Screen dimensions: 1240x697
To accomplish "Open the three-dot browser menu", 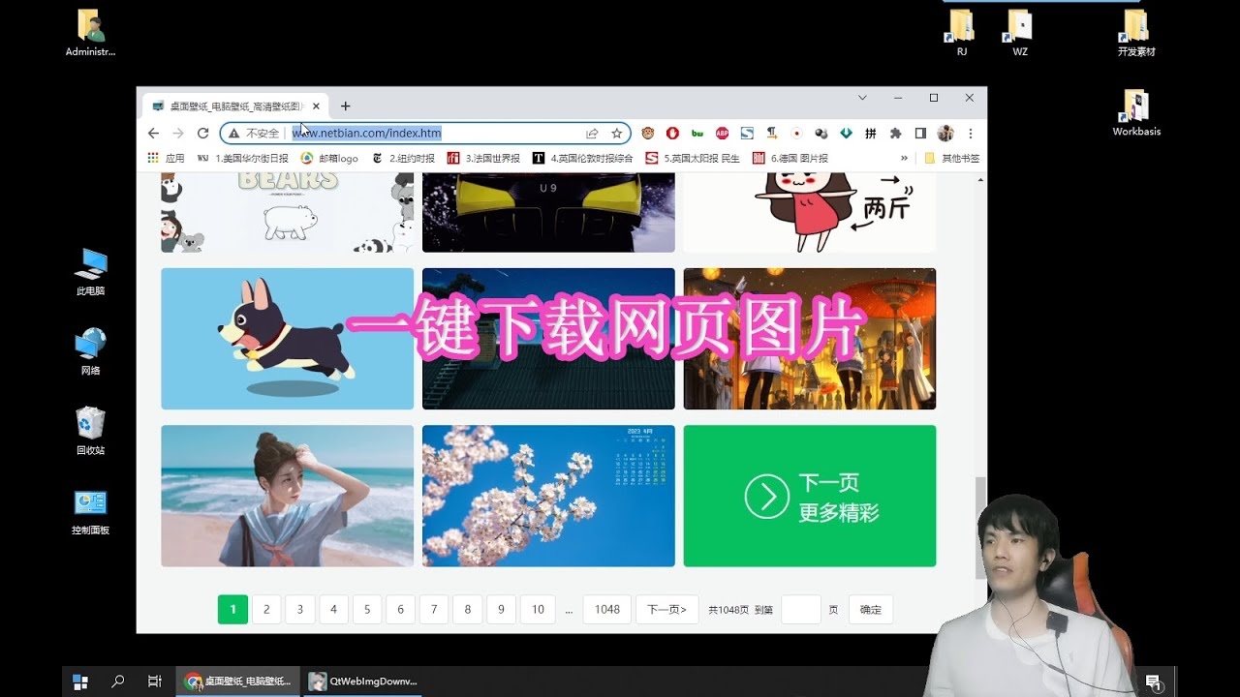I will tap(970, 133).
